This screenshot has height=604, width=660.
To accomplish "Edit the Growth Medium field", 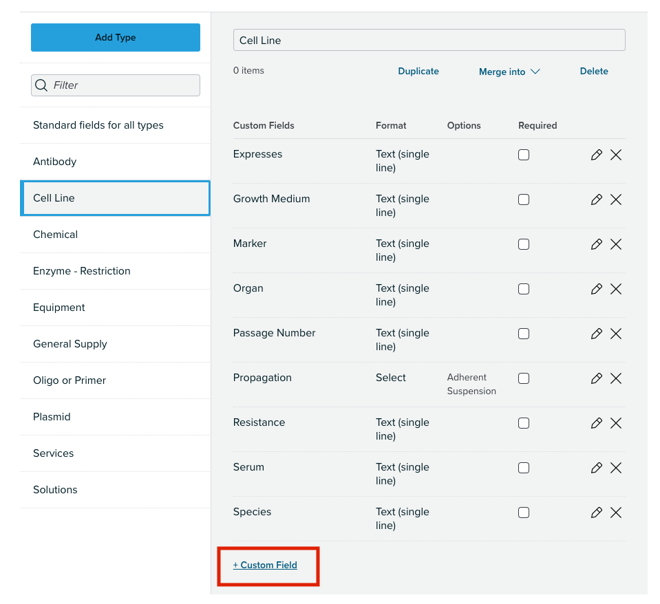I will [x=596, y=199].
